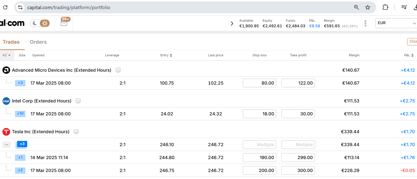Image resolution: width=417 pixels, height=179 pixels.
Task: Sort trades by Entry column
Action: pos(166,55)
